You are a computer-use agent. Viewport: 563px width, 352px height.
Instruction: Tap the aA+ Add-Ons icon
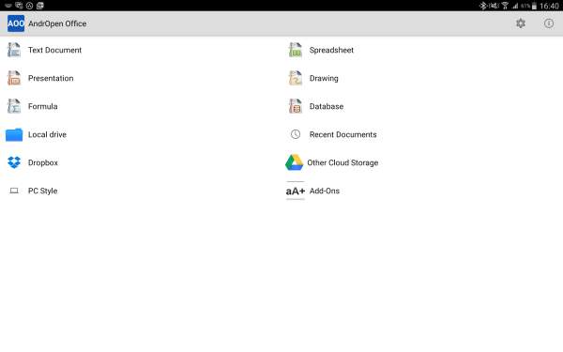tap(296, 191)
